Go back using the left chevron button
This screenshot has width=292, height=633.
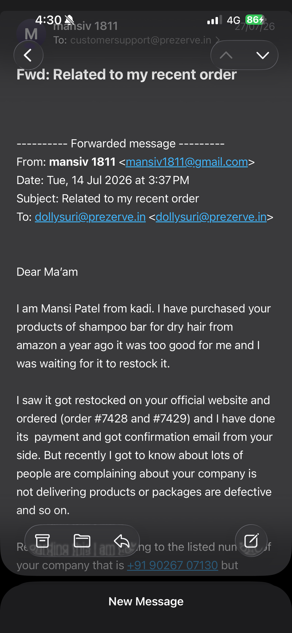[28, 55]
